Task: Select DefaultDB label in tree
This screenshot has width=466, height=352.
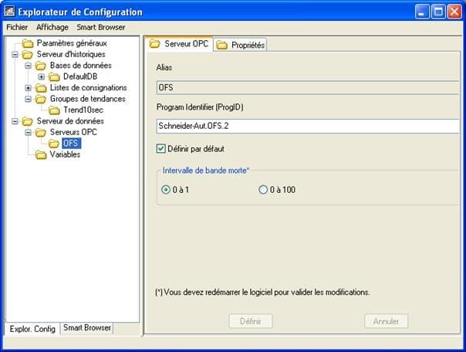Action: pos(80,76)
